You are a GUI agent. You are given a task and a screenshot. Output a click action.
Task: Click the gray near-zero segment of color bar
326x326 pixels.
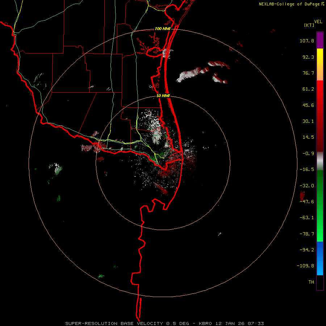[320, 161]
